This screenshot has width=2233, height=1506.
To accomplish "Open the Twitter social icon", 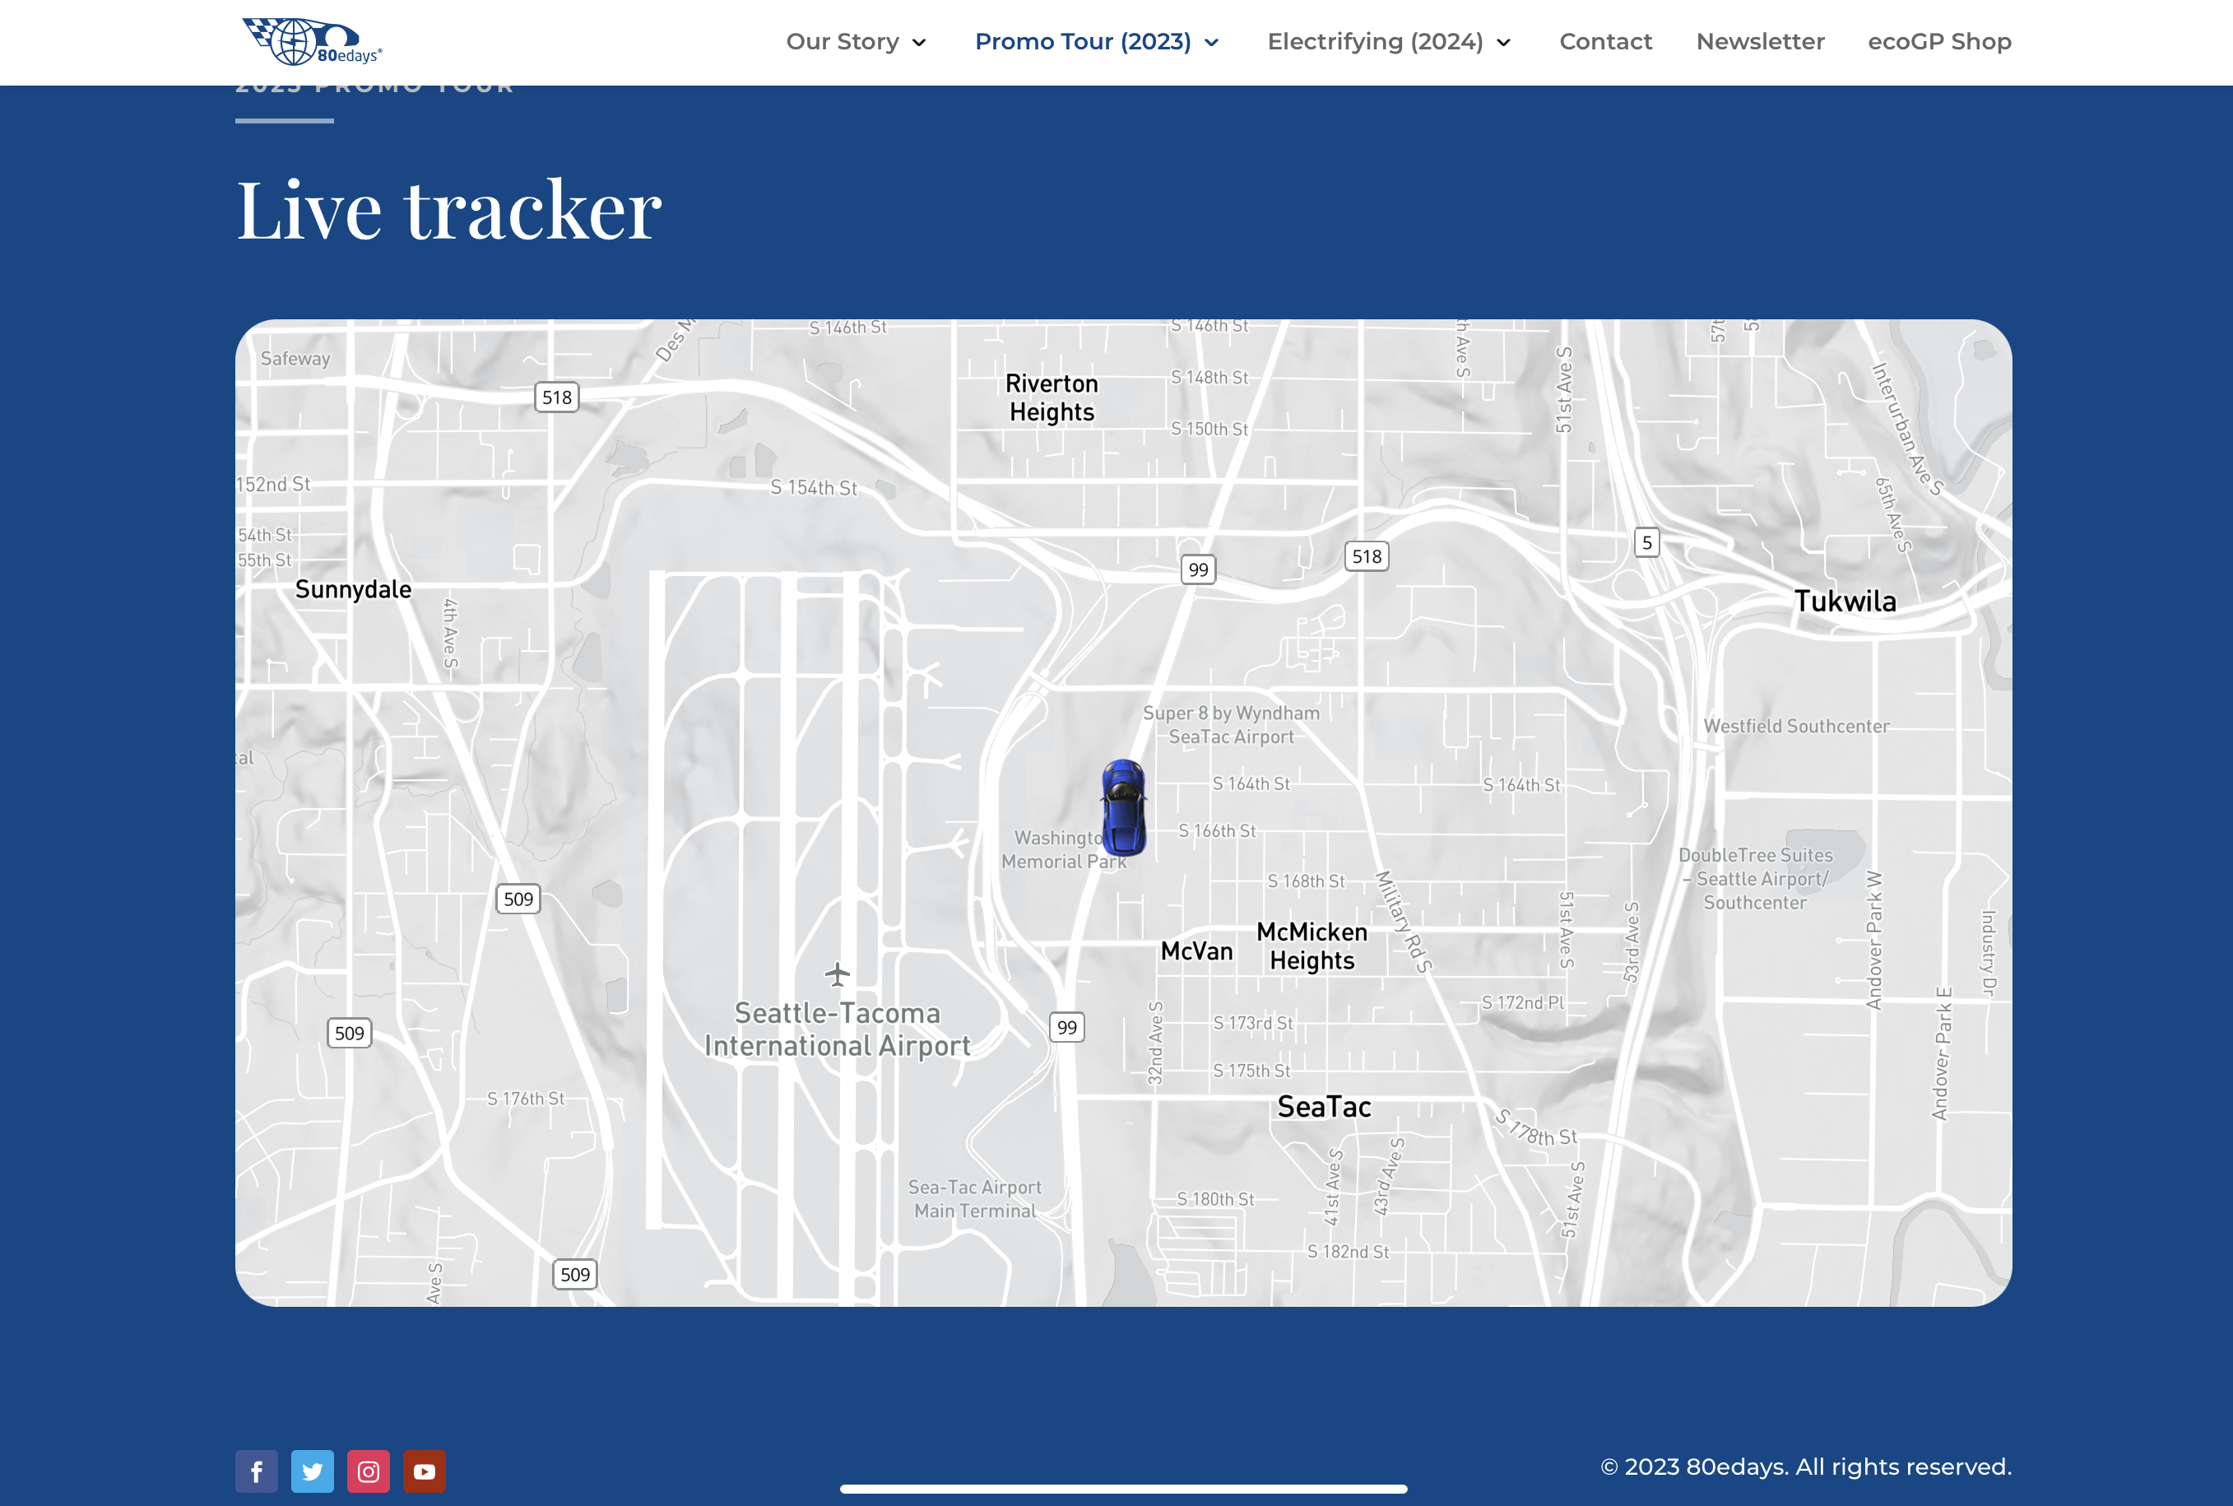I will click(312, 1471).
